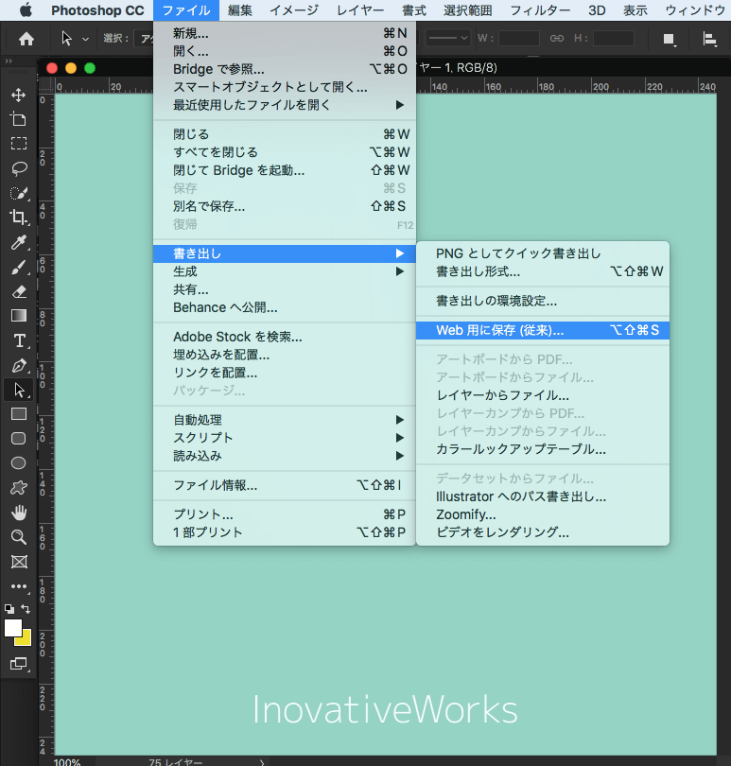Choose すべてを閉じる menu item

pyautogui.click(x=285, y=152)
